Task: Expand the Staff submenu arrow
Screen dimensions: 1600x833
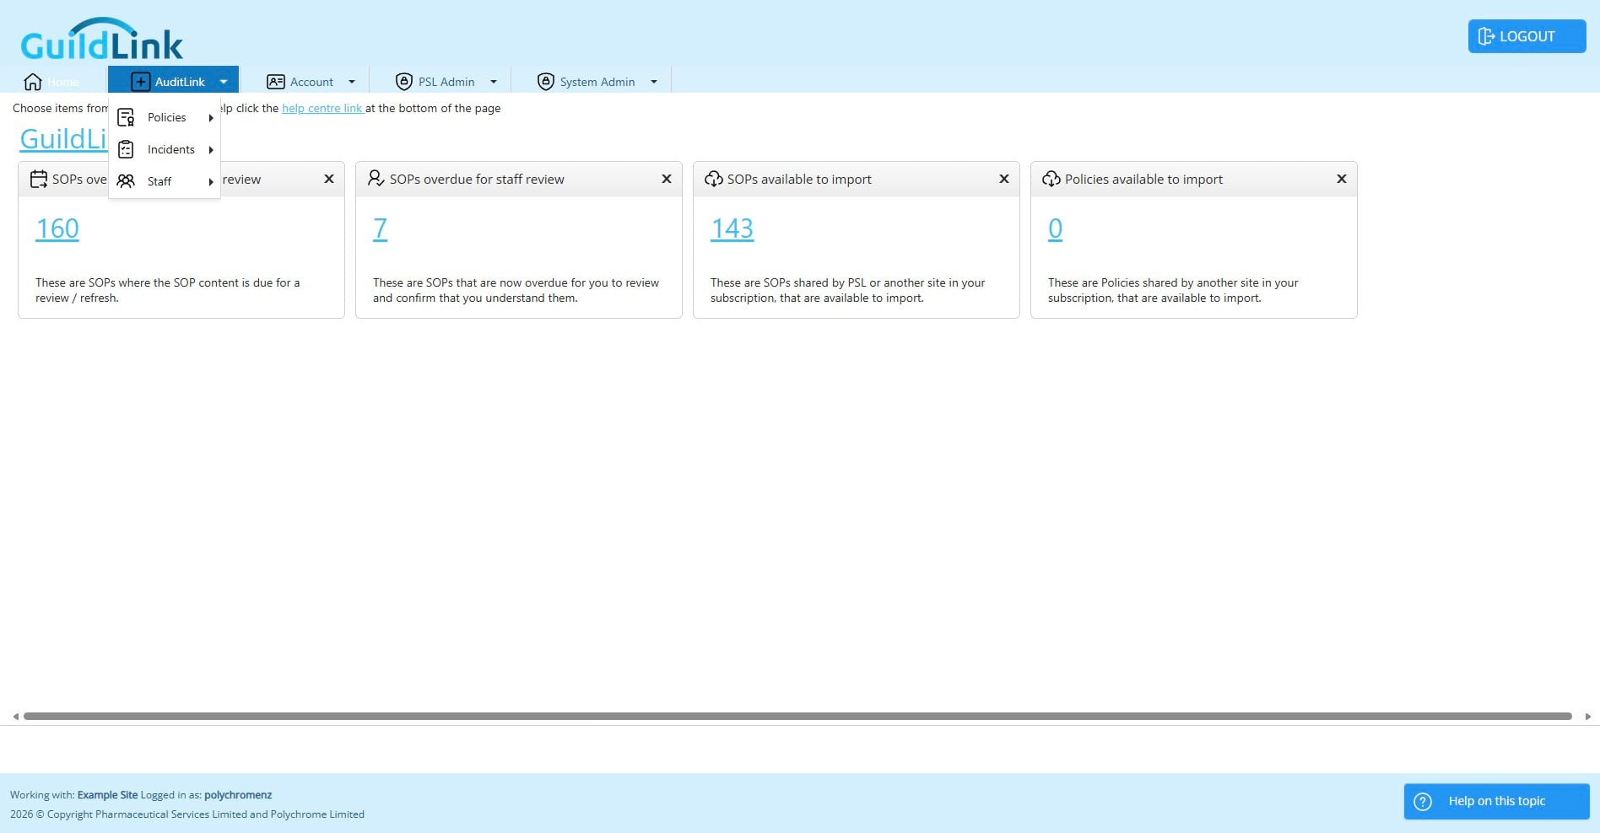Action: click(211, 182)
